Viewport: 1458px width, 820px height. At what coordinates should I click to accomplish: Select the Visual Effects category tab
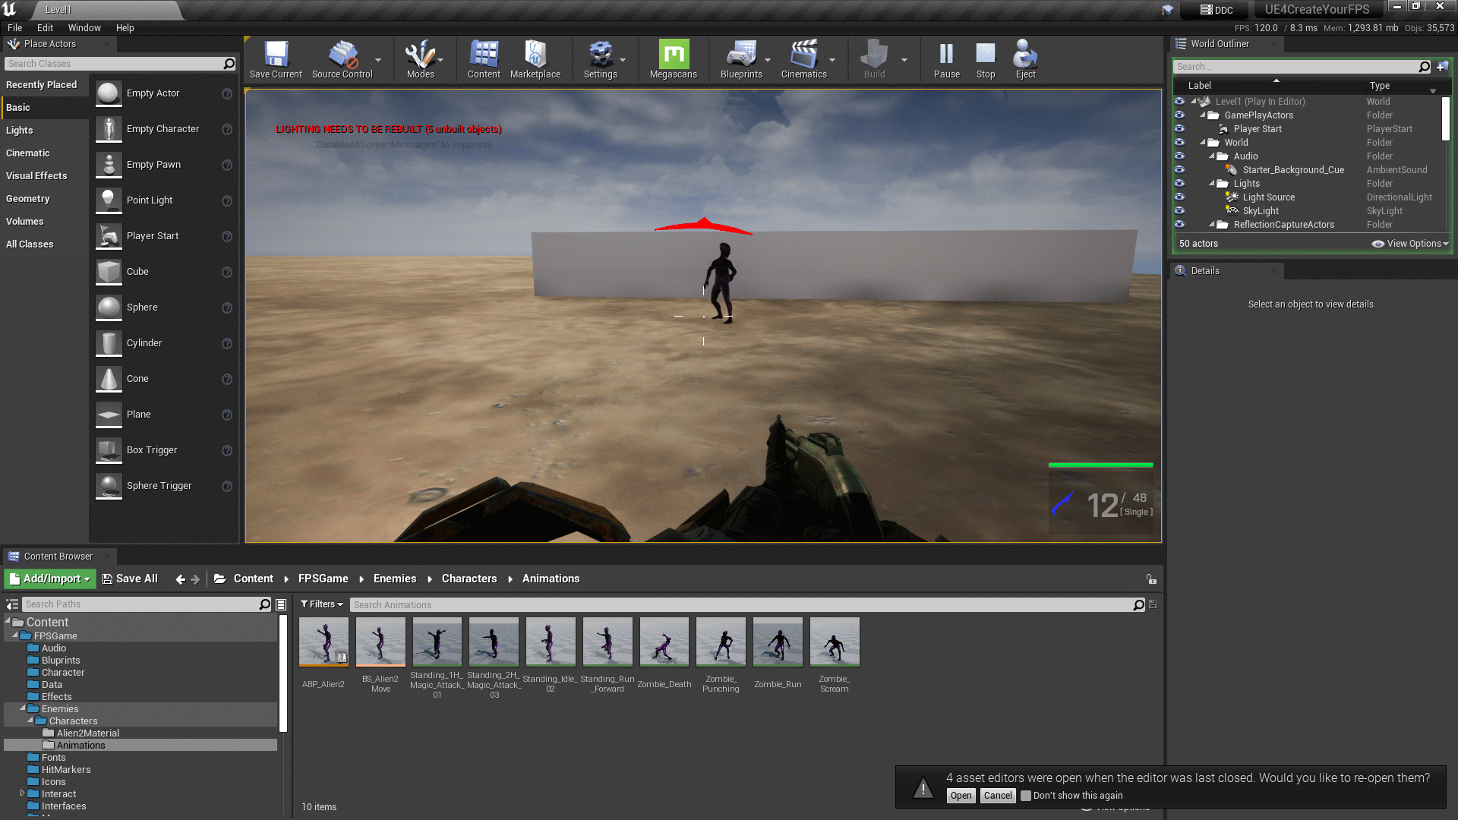tap(36, 176)
